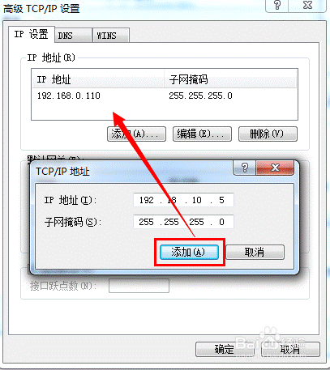Close the TCP/IP 地址 dialog with red X

(x=275, y=168)
